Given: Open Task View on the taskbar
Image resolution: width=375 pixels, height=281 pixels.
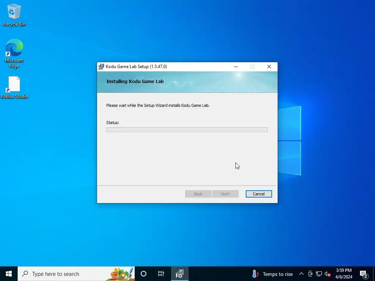Looking at the screenshot, I should tap(161, 274).
